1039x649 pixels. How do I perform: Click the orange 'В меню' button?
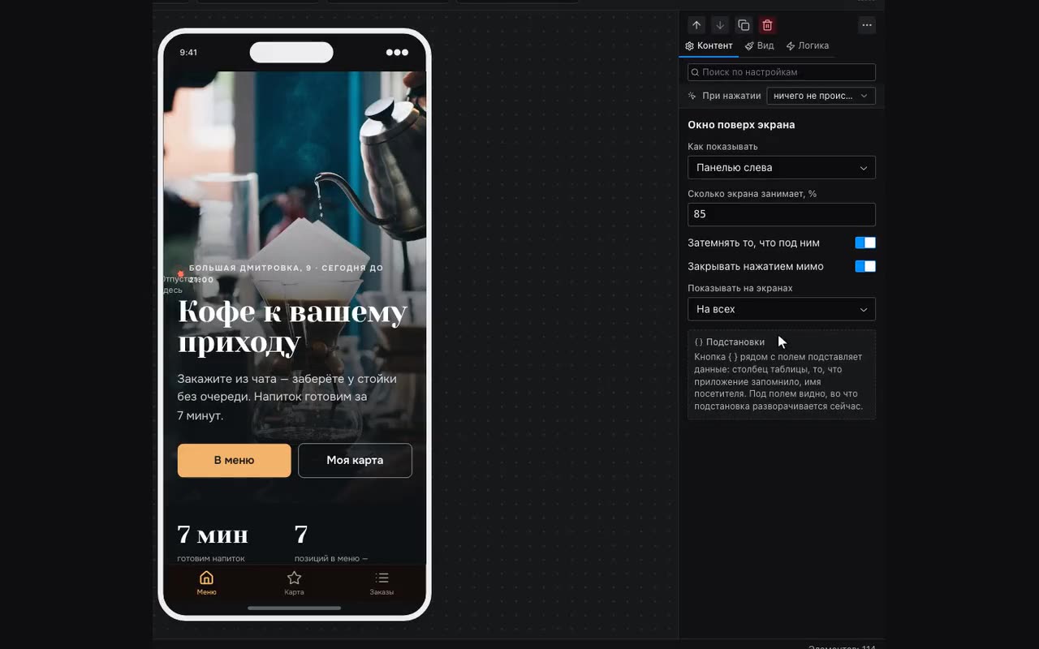tap(234, 460)
